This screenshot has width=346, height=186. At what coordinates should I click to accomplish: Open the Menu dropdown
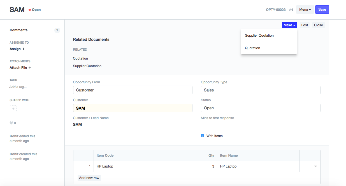(305, 10)
